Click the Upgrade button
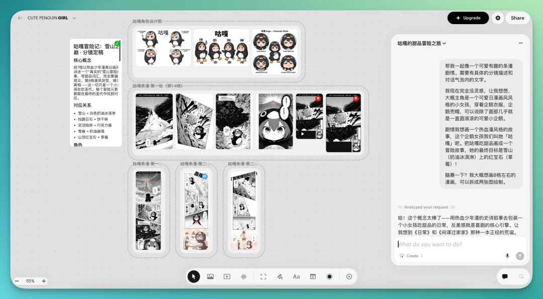 point(468,18)
